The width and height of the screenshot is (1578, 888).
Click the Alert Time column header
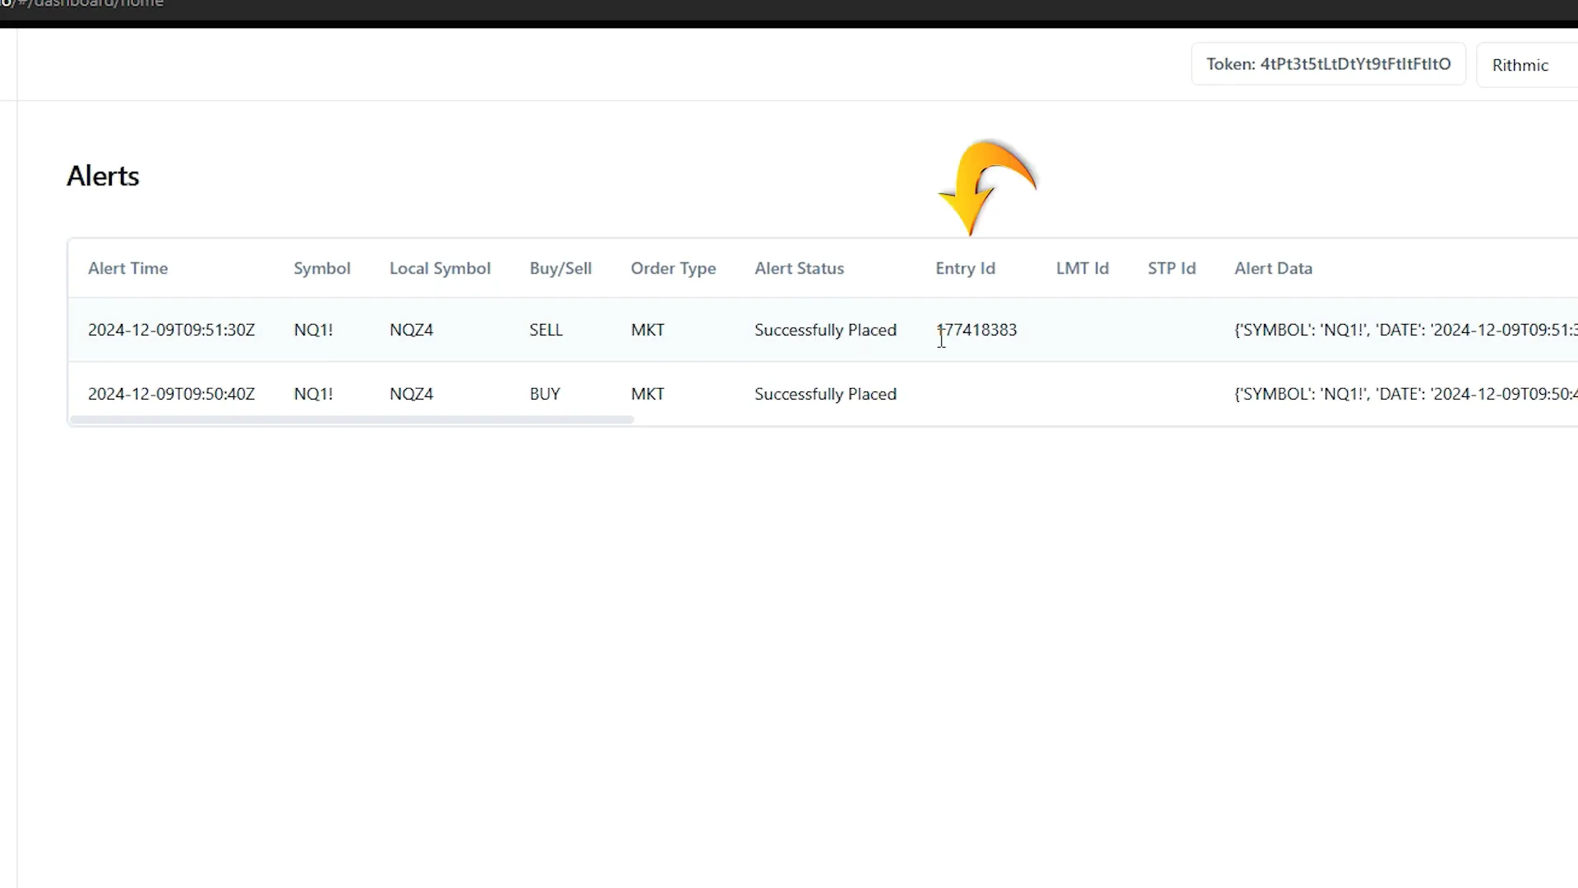128,266
